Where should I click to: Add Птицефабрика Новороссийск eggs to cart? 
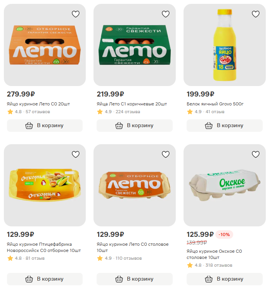(45, 279)
